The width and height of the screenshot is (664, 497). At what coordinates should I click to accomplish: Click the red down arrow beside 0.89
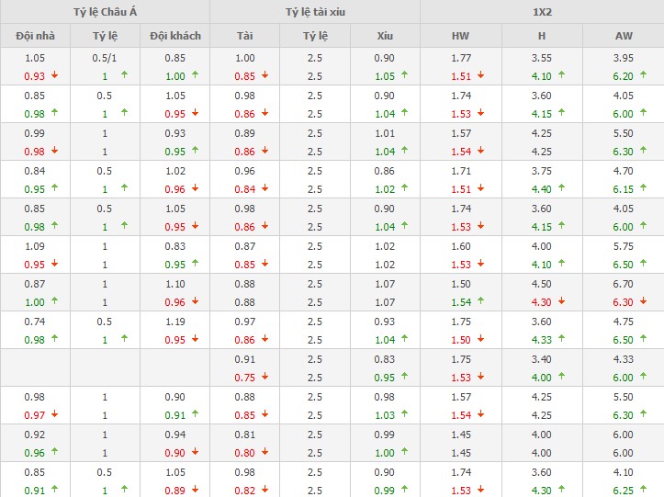pos(194,491)
